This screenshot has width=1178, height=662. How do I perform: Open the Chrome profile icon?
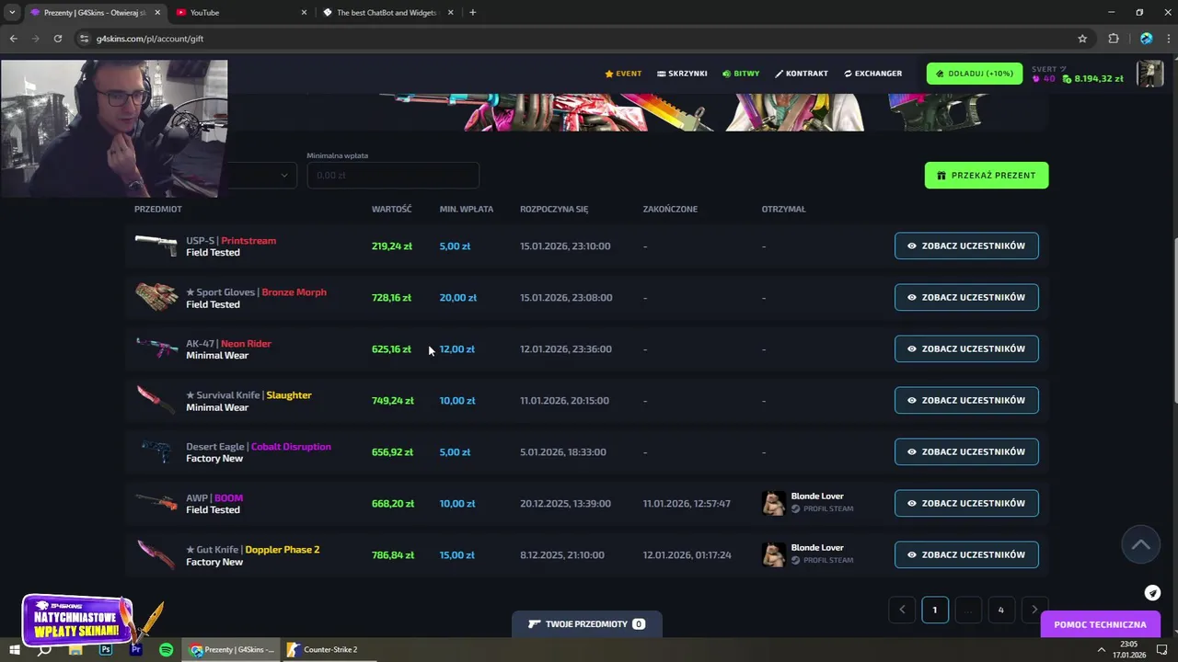tap(1146, 39)
